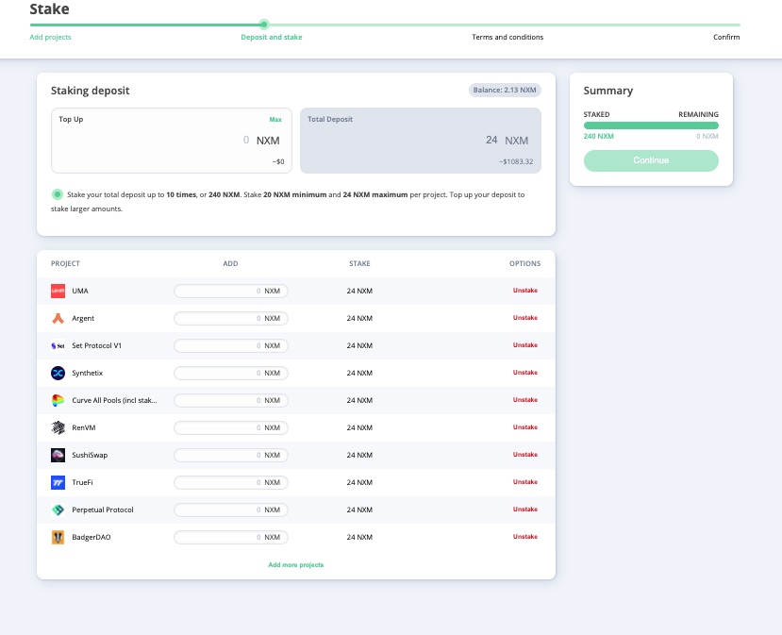Click the SushiSwap project logo icon

click(x=58, y=455)
